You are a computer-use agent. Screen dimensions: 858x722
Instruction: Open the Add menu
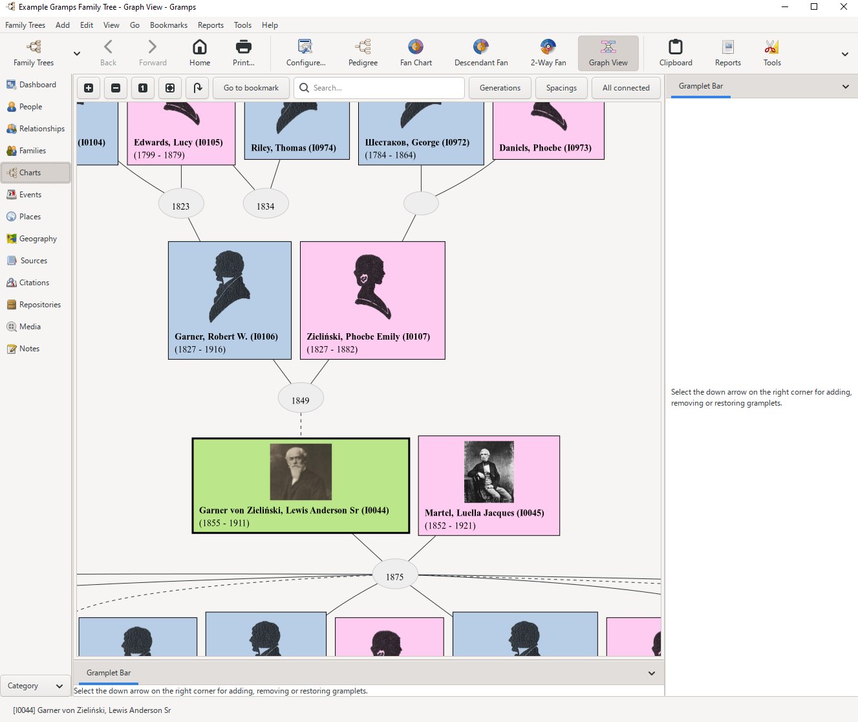tap(63, 25)
